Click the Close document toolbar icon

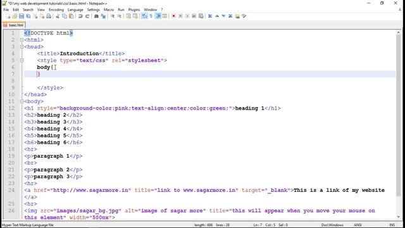(x=35, y=16)
